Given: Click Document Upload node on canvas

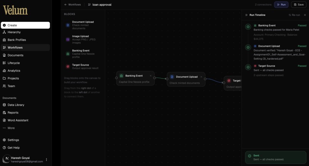Looking at the screenshot, I should click(x=186, y=79).
